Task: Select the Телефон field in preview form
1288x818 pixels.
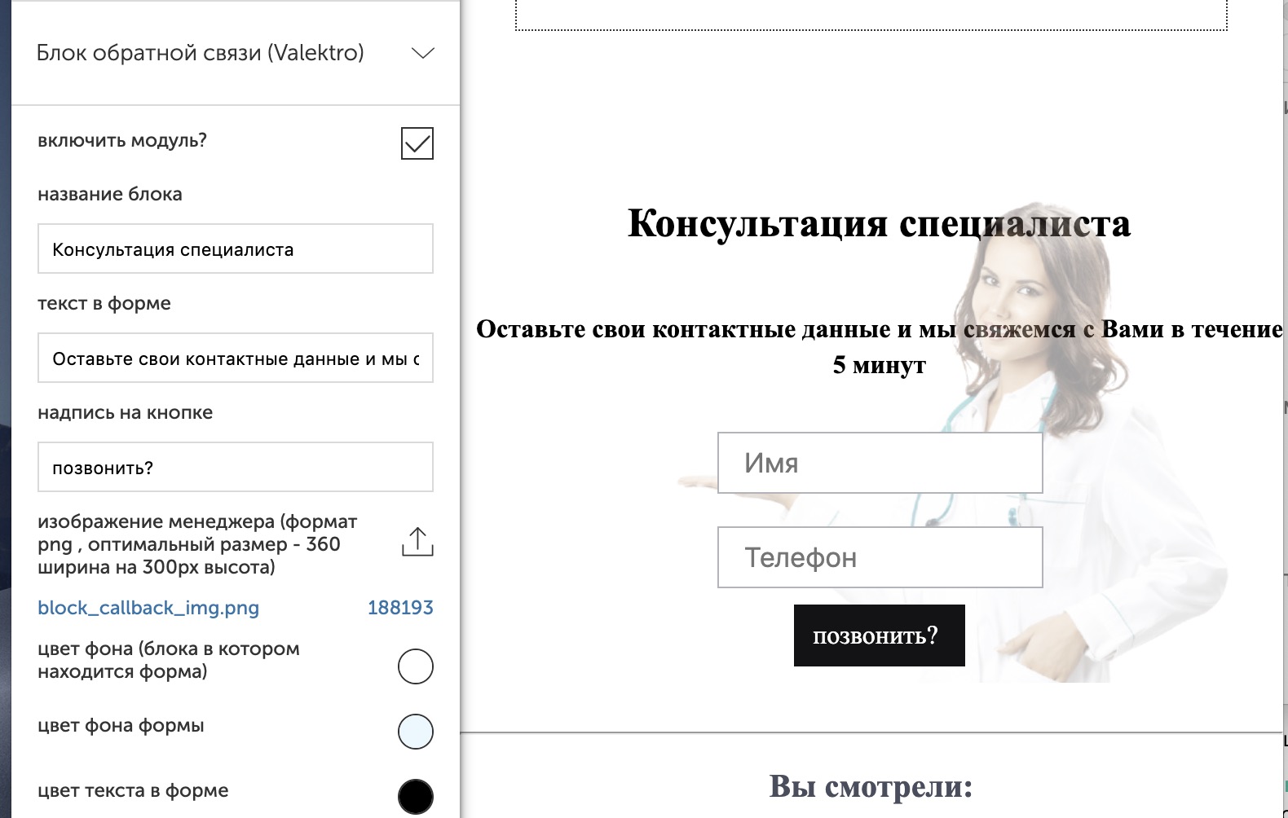Action: pos(880,557)
